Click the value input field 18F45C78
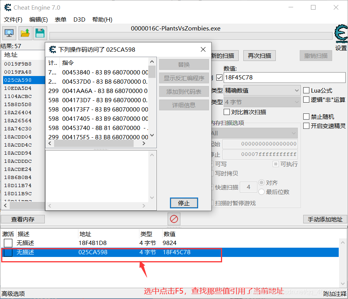This screenshot has width=348, height=299. point(284,78)
